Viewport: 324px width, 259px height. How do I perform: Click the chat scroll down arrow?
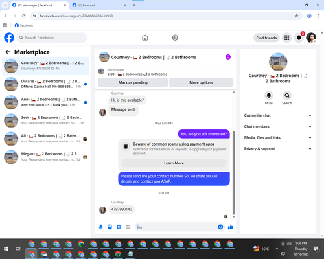pyautogui.click(x=233, y=217)
